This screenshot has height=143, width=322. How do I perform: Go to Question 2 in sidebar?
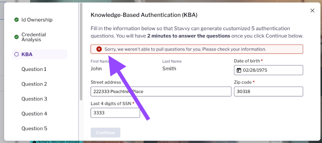(x=34, y=84)
